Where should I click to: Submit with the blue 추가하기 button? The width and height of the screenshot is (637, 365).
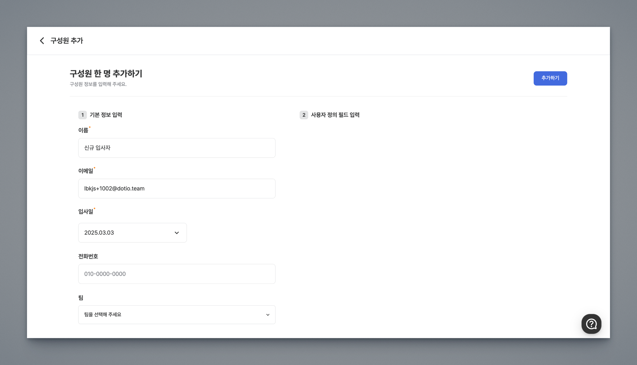pyautogui.click(x=550, y=78)
